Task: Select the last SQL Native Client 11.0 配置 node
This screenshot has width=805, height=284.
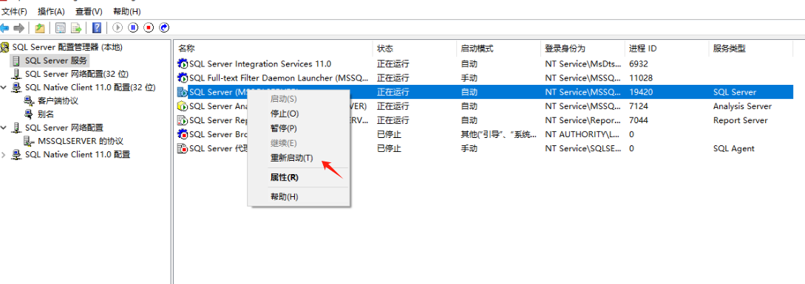Action: click(78, 154)
